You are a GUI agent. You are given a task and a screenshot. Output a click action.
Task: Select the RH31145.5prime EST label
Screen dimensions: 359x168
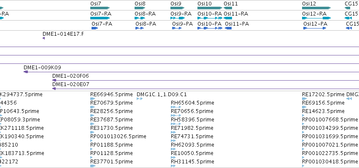pos(192,162)
